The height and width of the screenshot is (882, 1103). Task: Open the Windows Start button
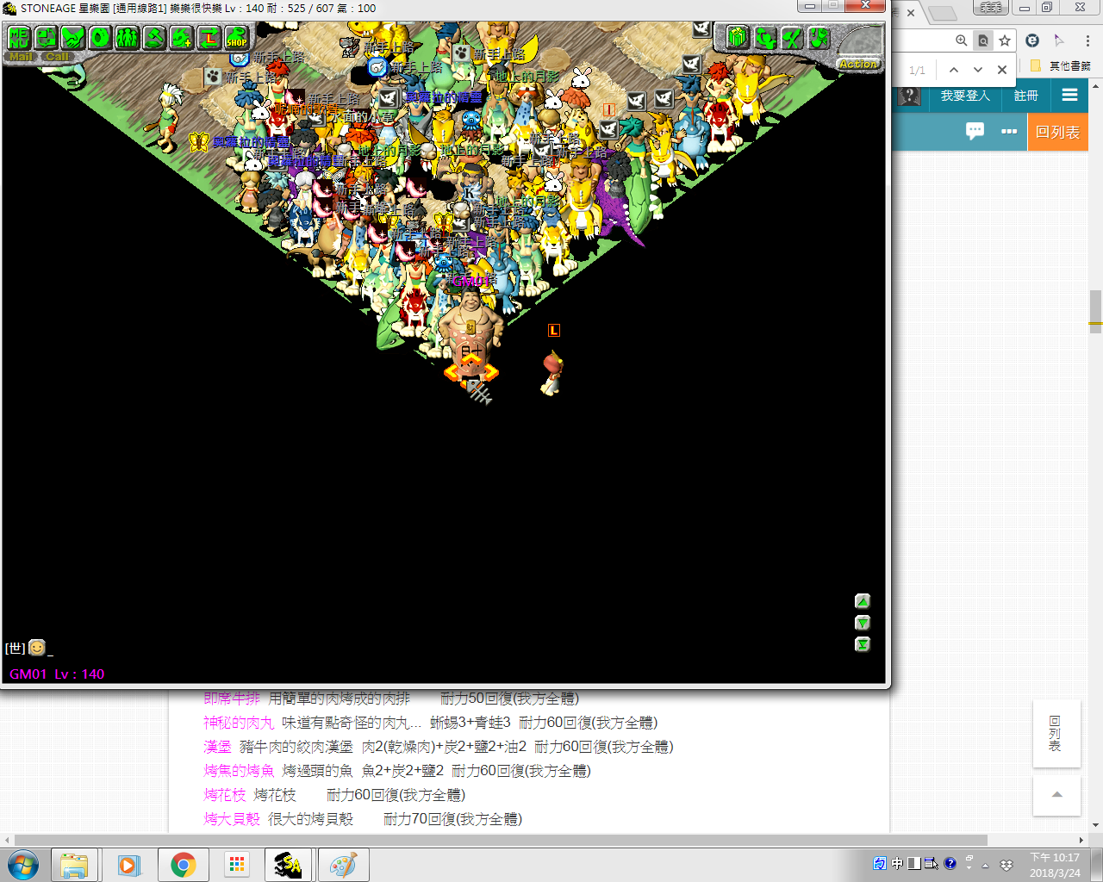[22, 865]
